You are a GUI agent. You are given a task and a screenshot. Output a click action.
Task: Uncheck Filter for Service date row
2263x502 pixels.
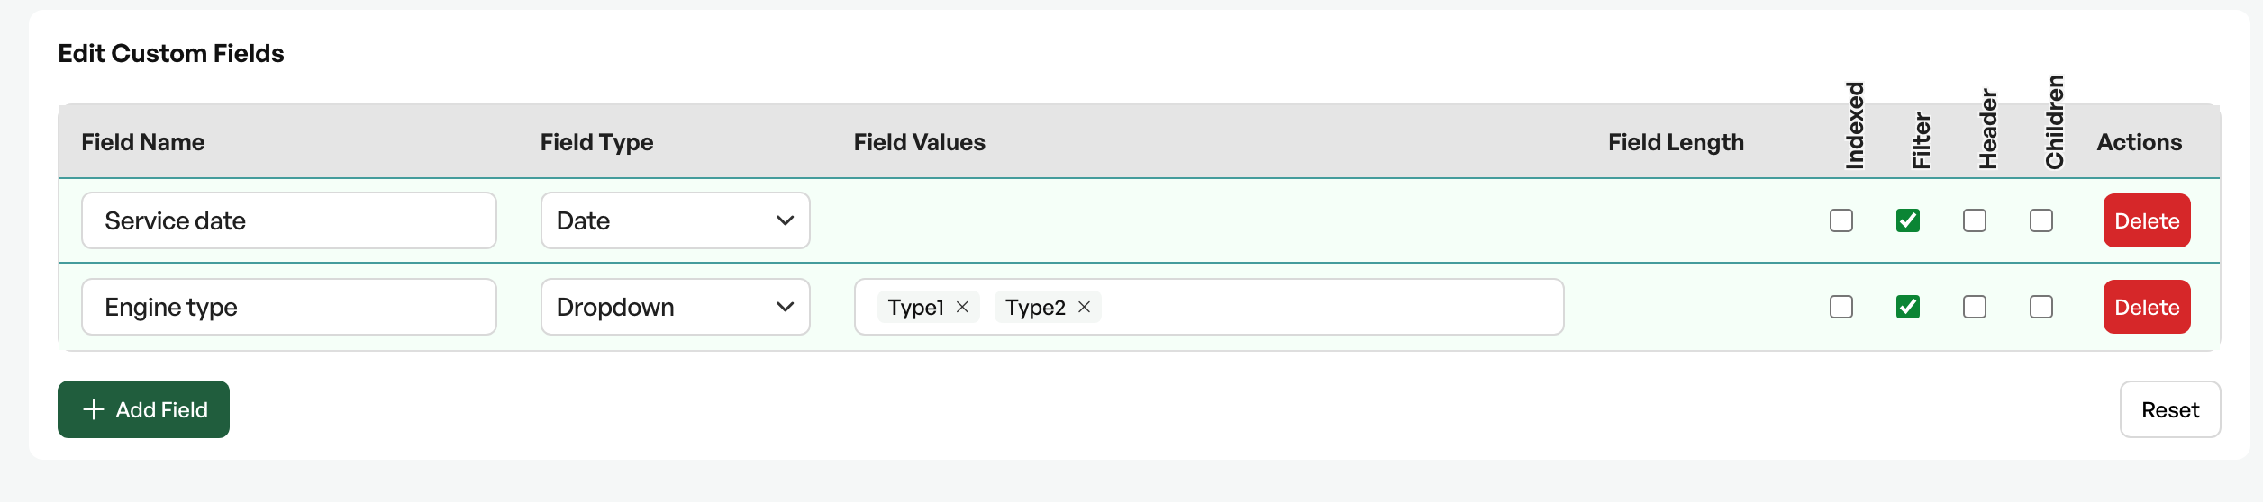(1908, 220)
